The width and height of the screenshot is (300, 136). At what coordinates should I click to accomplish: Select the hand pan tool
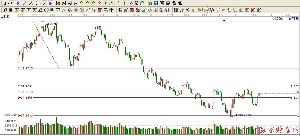(x=119, y=3)
